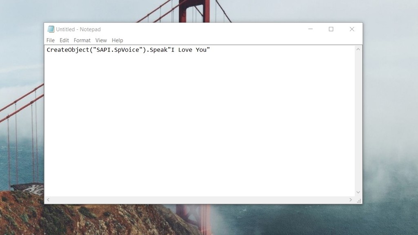The height and width of the screenshot is (235, 418).
Task: Open the View menu
Action: 101,40
